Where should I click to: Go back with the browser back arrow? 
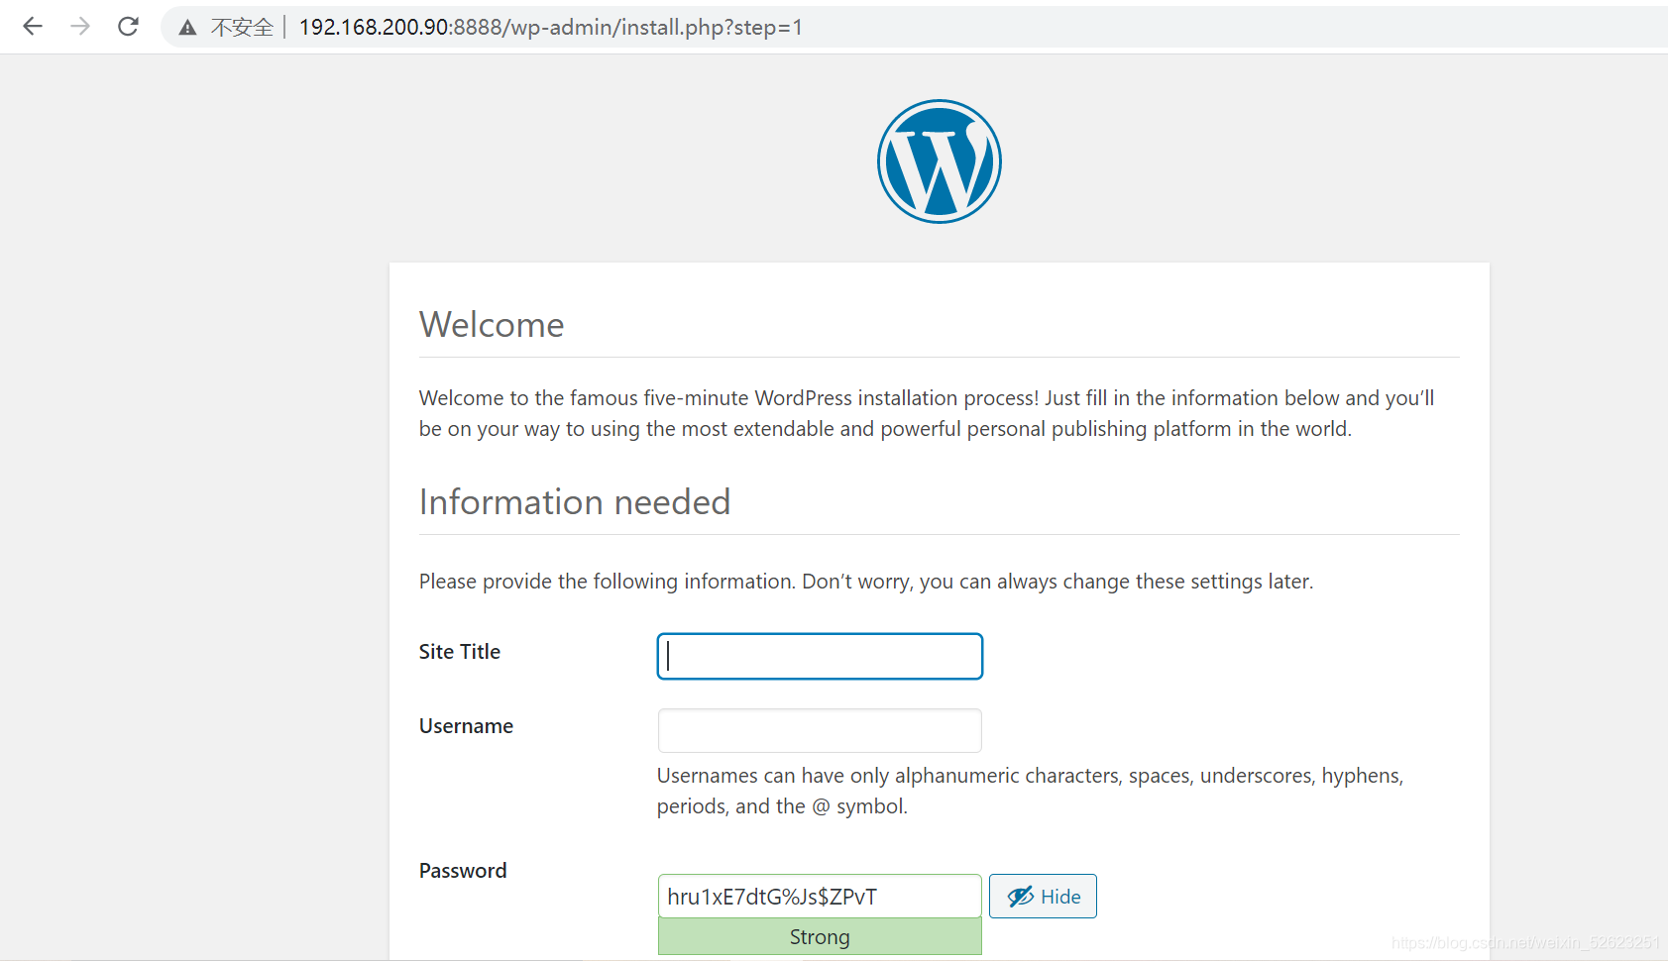tap(33, 27)
